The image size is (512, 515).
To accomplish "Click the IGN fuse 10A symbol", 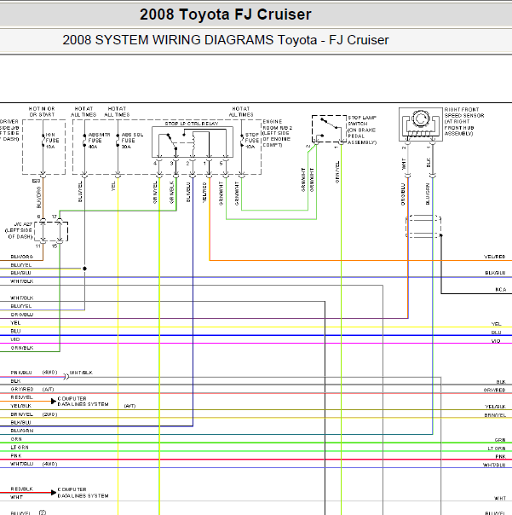I will point(43,141).
